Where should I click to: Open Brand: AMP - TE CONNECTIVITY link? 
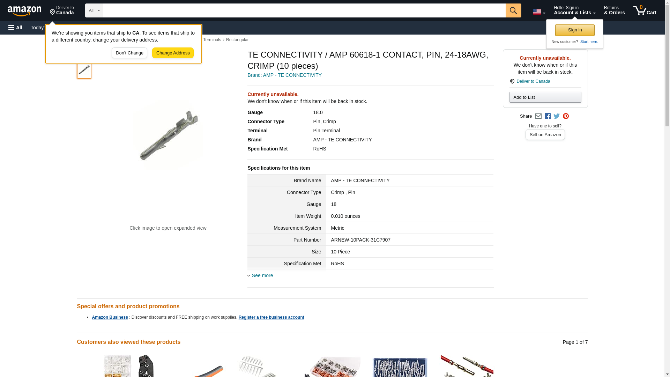tap(284, 75)
